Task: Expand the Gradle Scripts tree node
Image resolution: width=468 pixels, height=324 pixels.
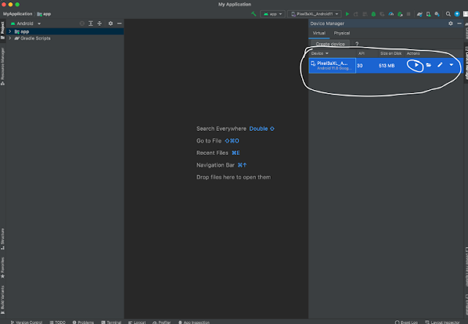Action: [x=10, y=38]
